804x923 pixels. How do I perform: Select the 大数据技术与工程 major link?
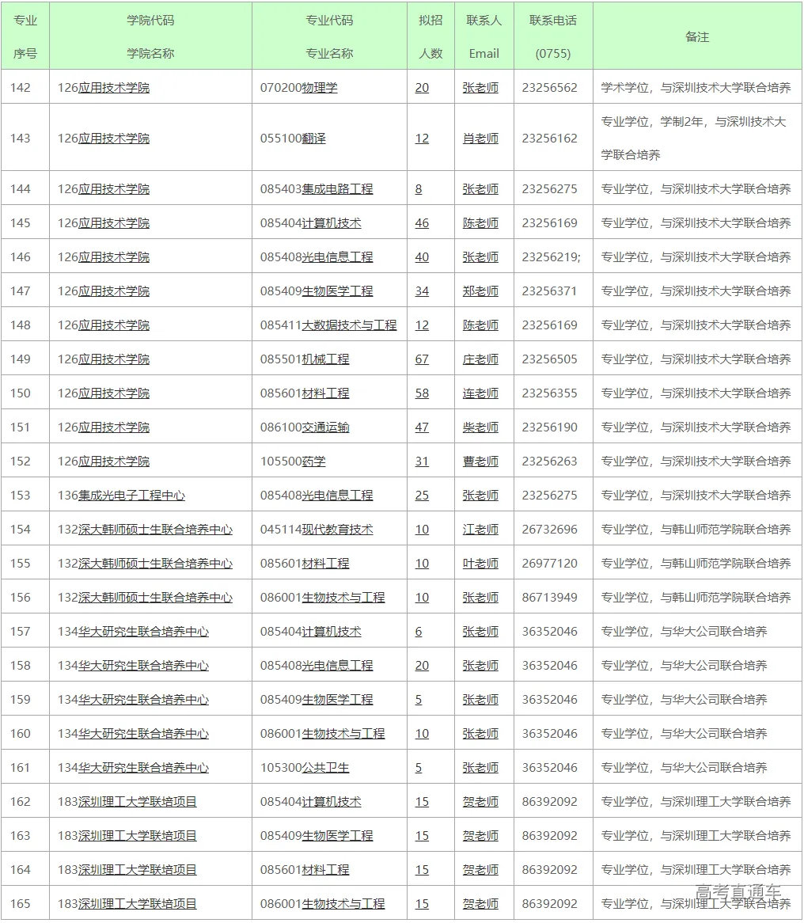pyautogui.click(x=349, y=325)
